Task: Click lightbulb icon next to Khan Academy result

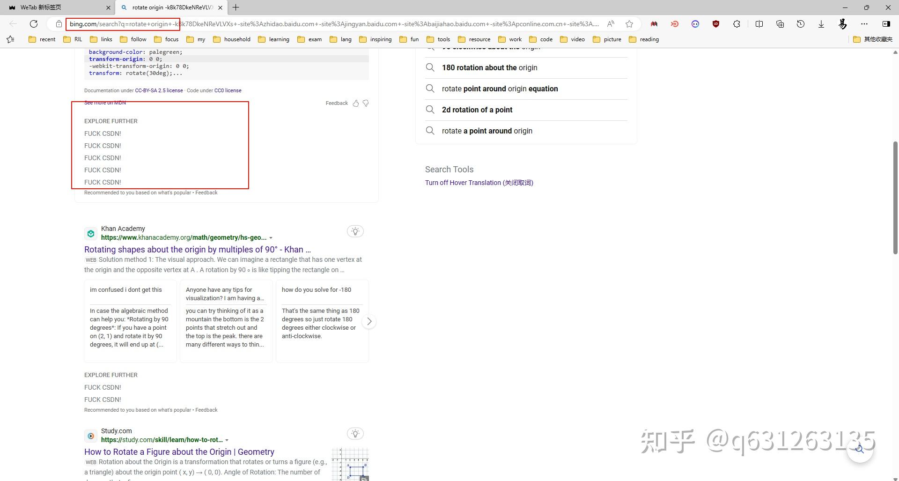Action: (x=355, y=231)
